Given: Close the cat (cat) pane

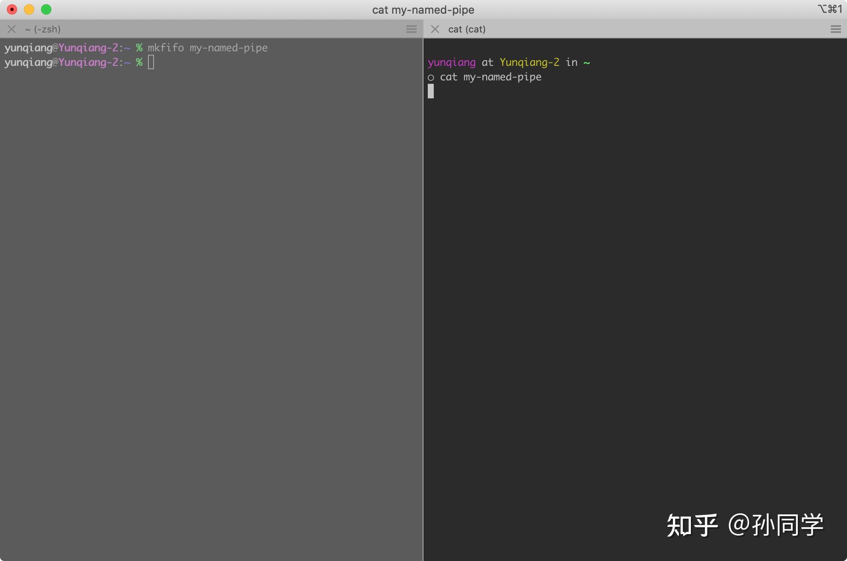Looking at the screenshot, I should pos(435,29).
